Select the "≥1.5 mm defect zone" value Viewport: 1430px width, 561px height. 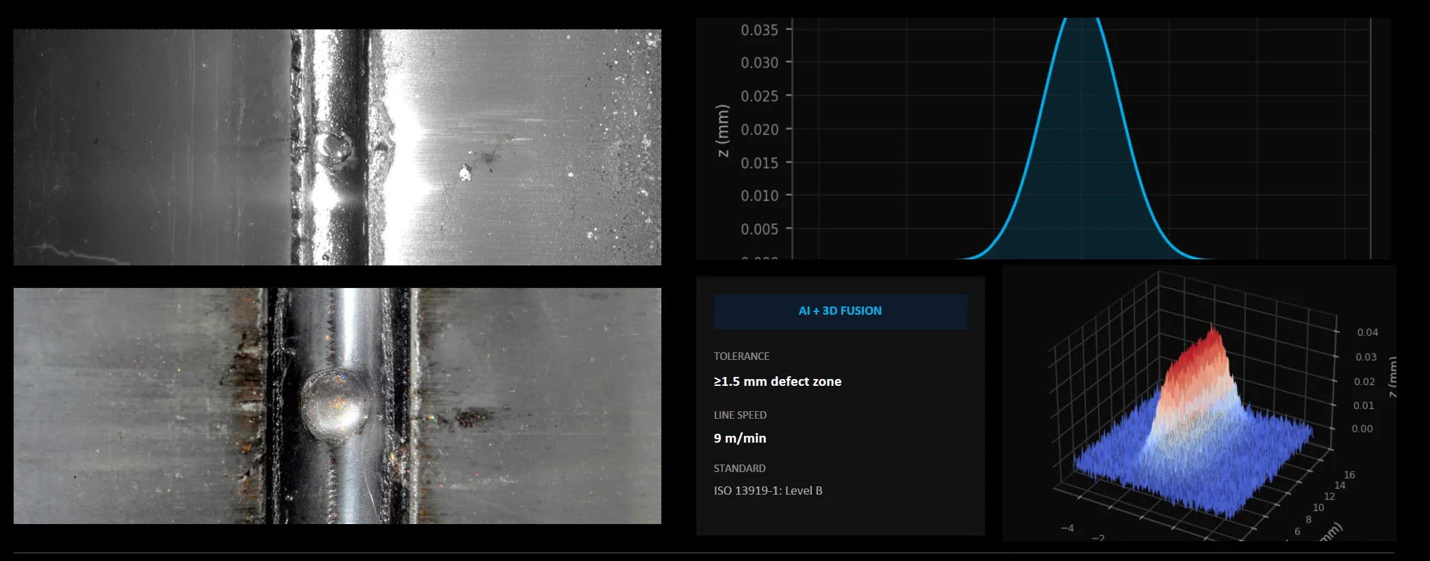[778, 382]
